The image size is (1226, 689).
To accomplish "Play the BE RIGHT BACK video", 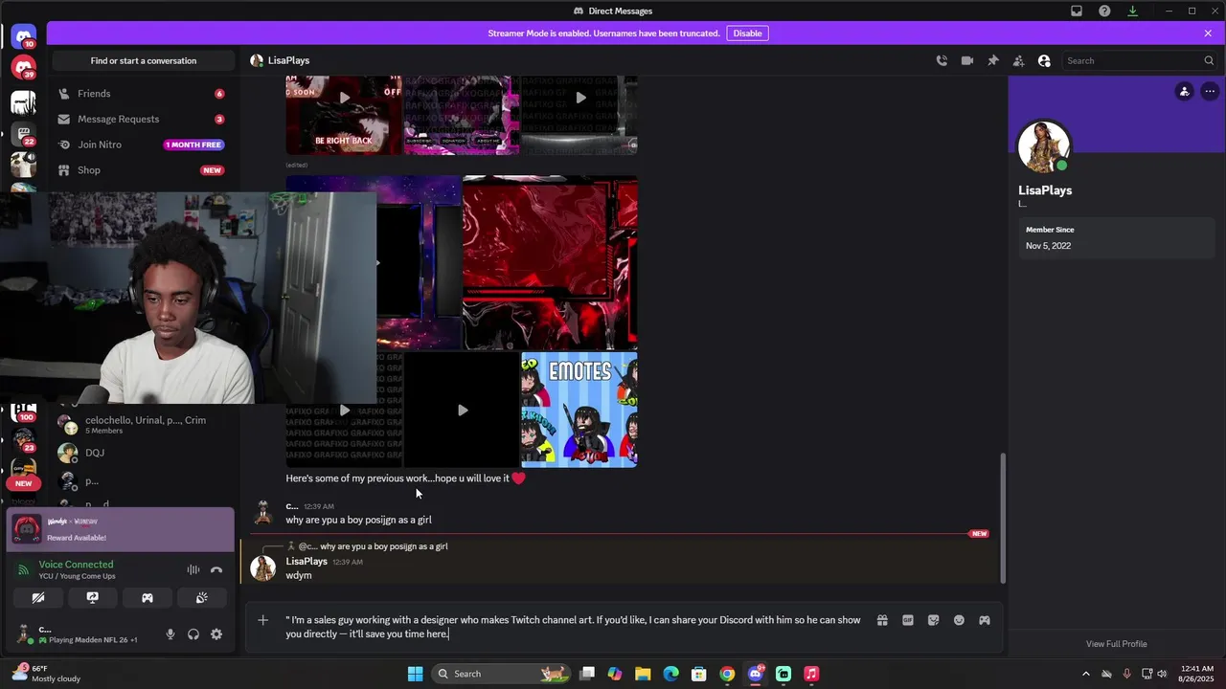I will coord(344,99).
